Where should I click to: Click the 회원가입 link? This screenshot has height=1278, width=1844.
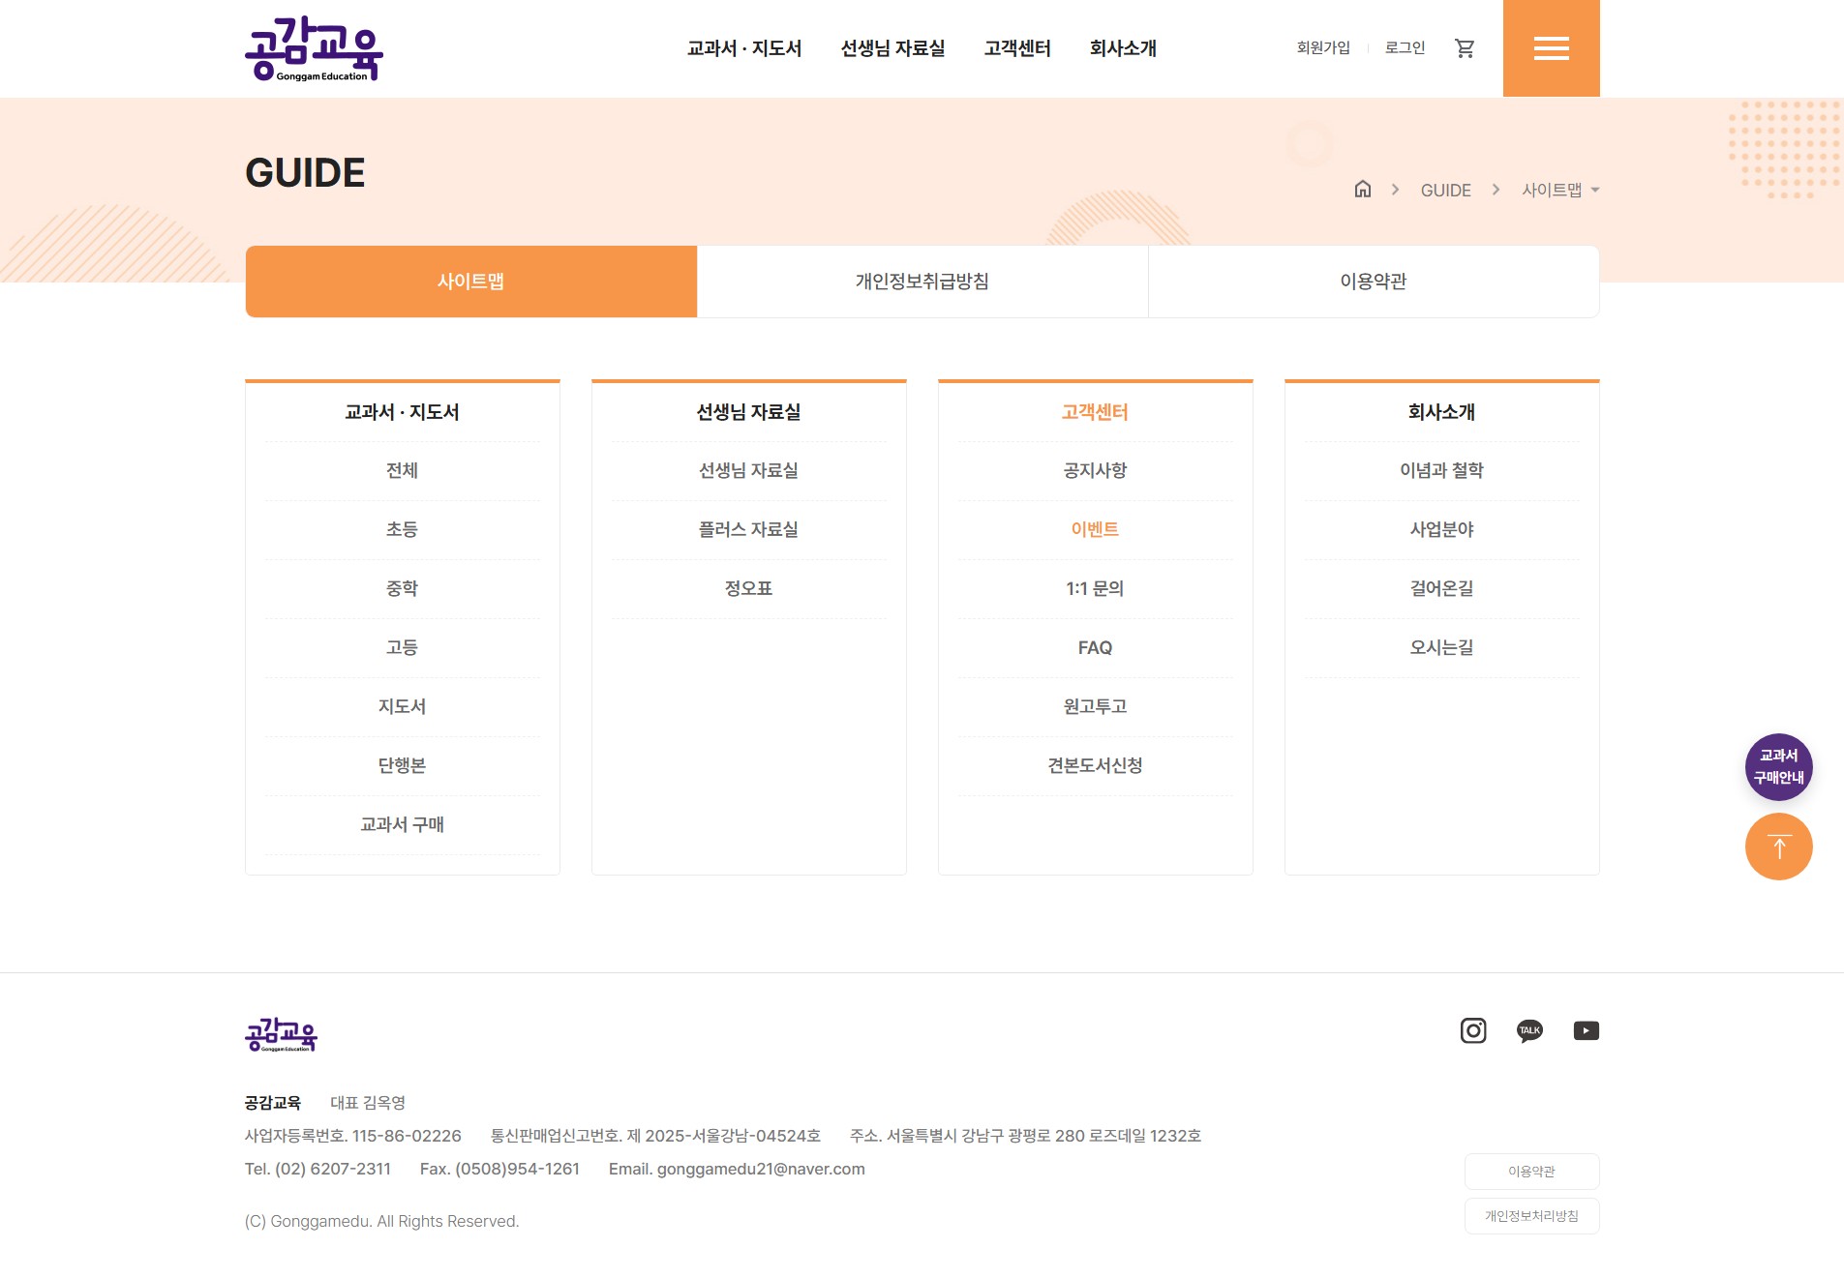coord(1322,47)
